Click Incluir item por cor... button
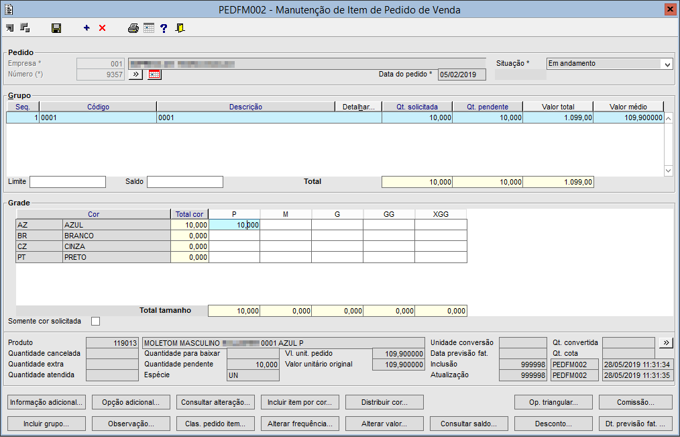 pyautogui.click(x=300, y=402)
